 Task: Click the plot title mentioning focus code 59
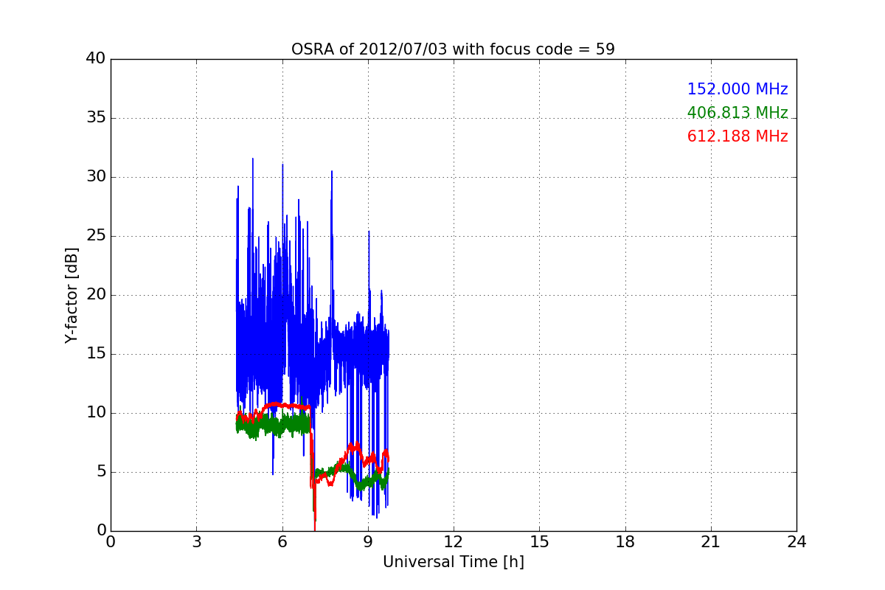click(453, 49)
